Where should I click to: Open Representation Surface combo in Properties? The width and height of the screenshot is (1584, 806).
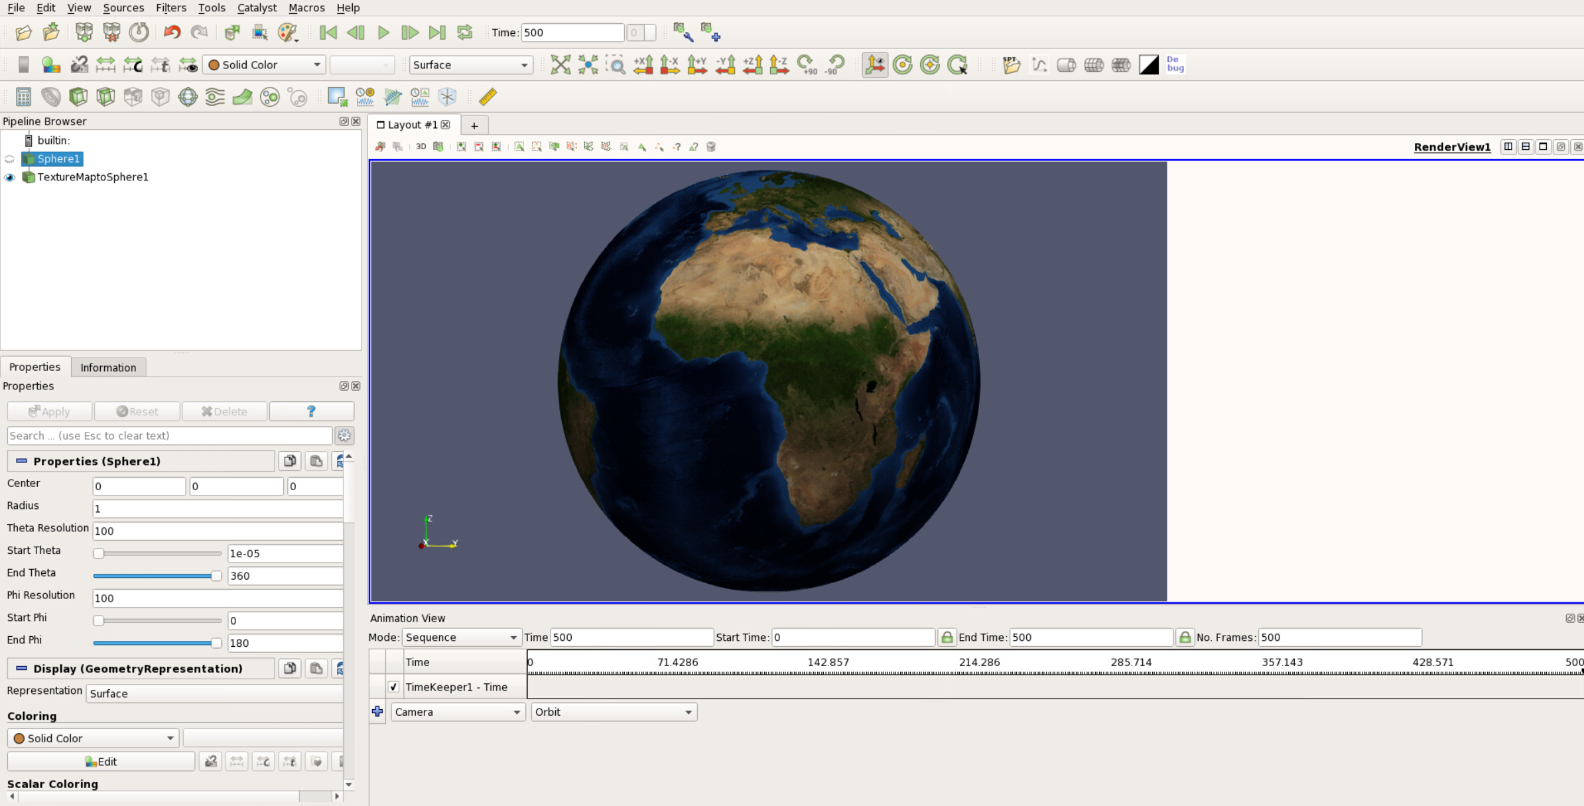(215, 694)
